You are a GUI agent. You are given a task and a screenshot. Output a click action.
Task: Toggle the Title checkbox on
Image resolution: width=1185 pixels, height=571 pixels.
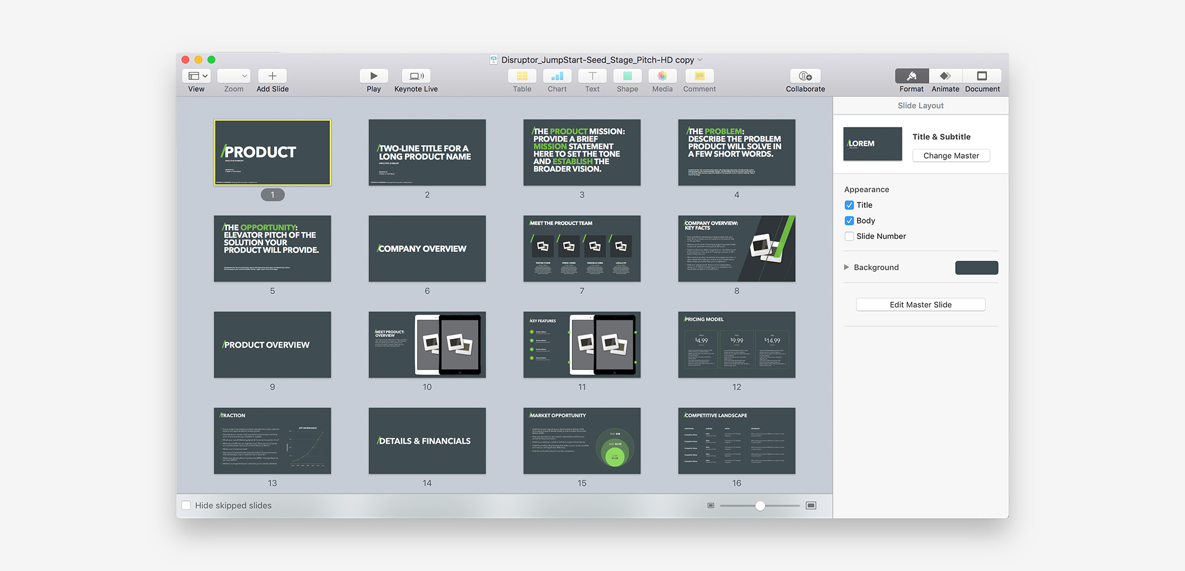(x=849, y=205)
